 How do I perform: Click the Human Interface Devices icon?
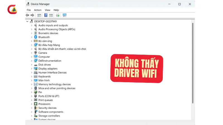click(x=36, y=72)
